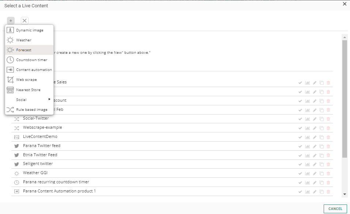Select Selligent twitter using its checkmark

click(300, 164)
